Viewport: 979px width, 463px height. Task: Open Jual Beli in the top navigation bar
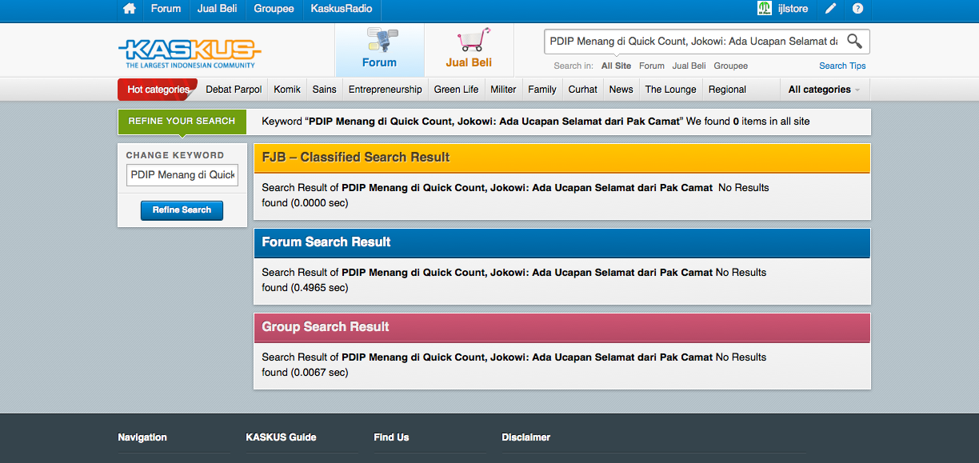coord(218,9)
